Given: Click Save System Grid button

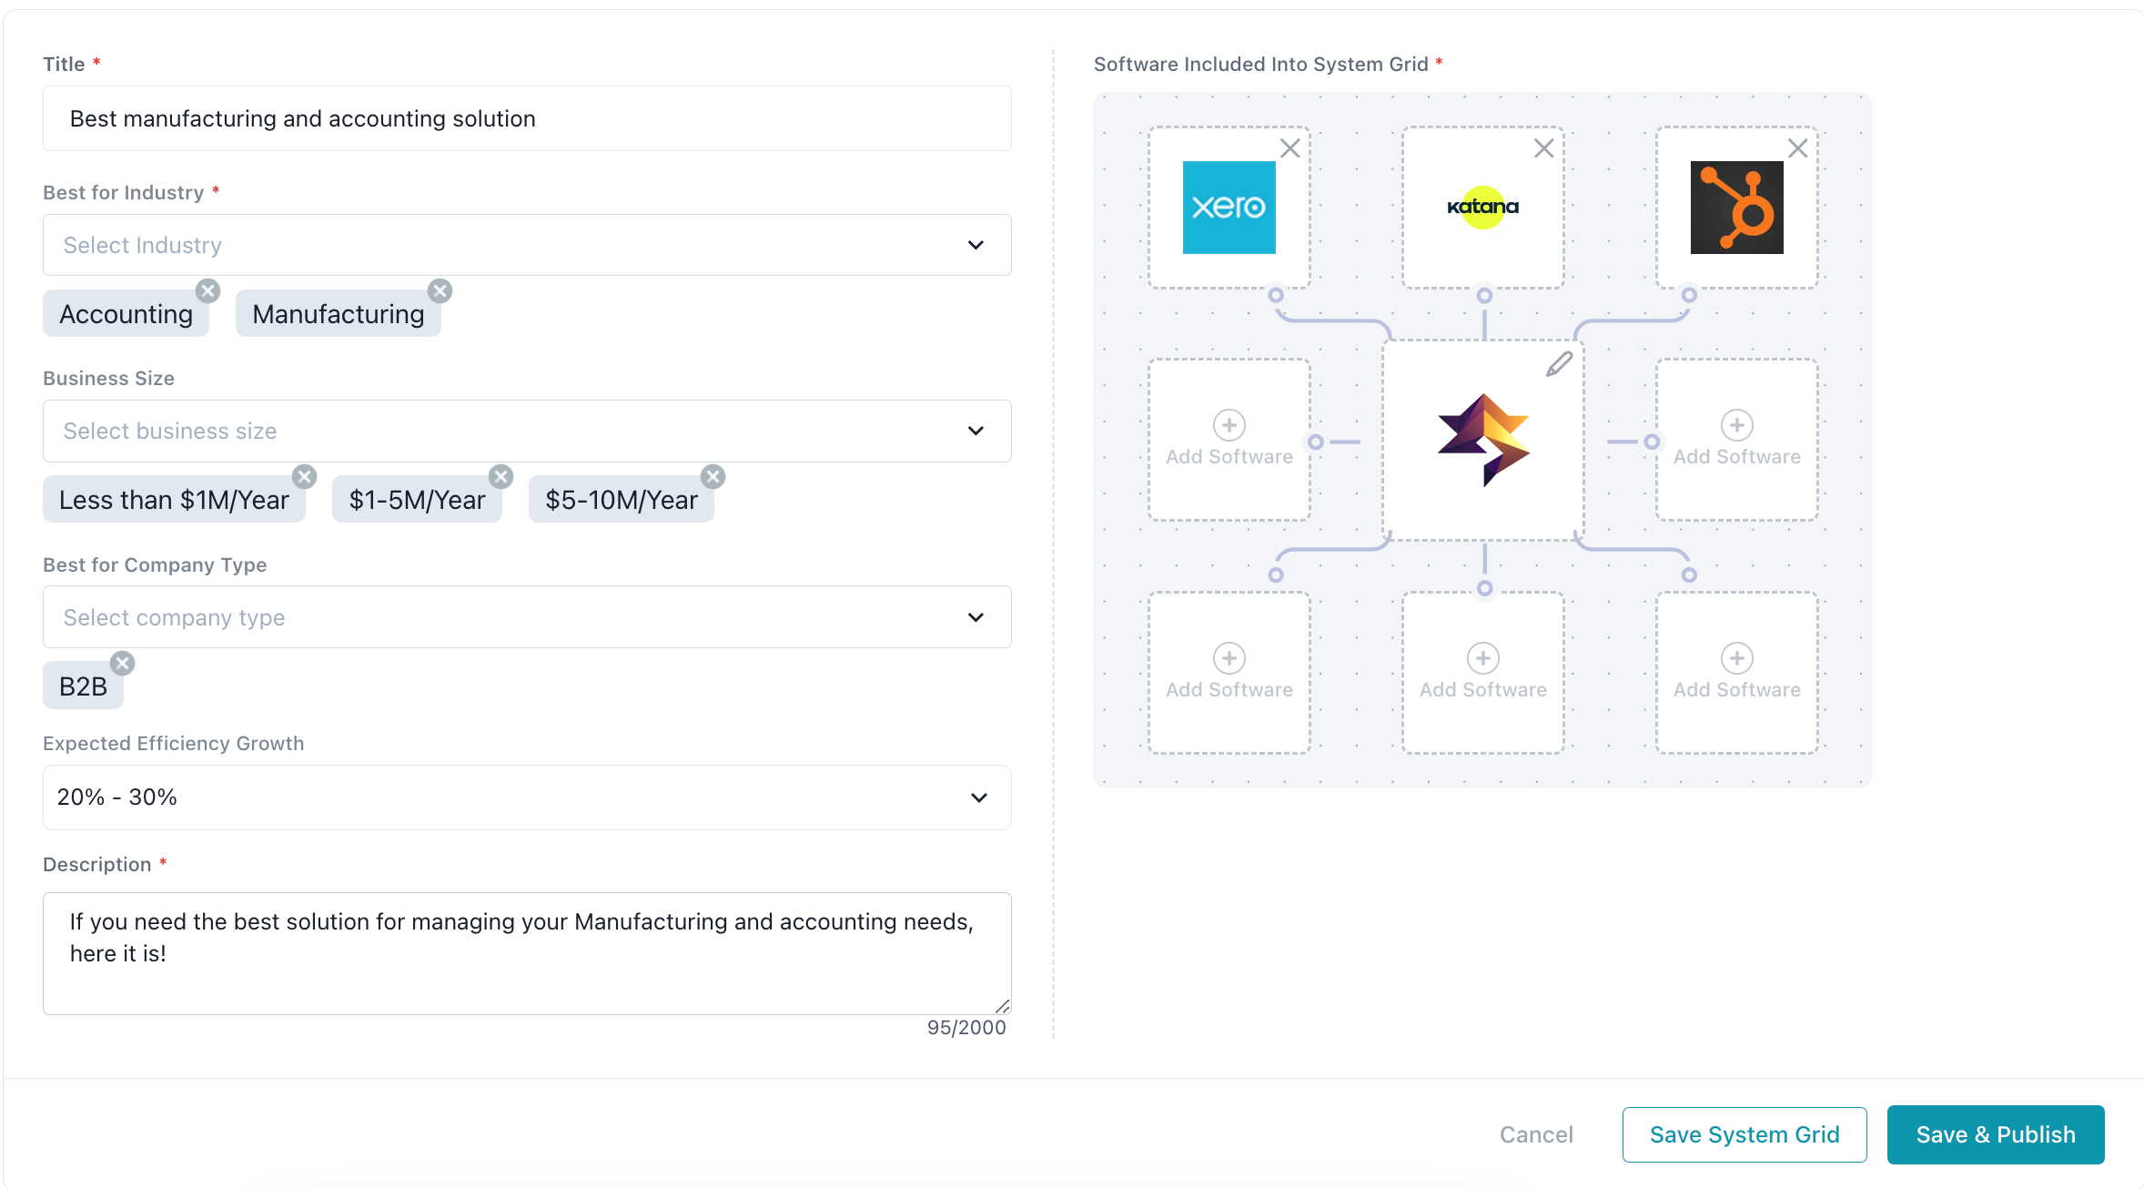Looking at the screenshot, I should 1744,1134.
